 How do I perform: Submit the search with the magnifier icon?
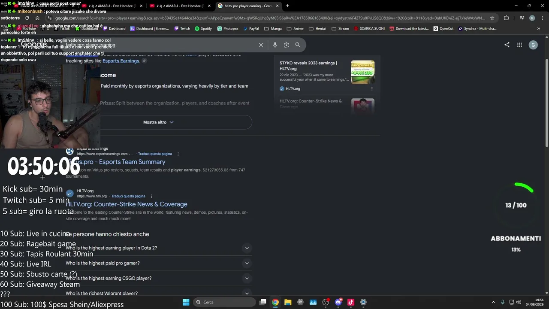[298, 45]
